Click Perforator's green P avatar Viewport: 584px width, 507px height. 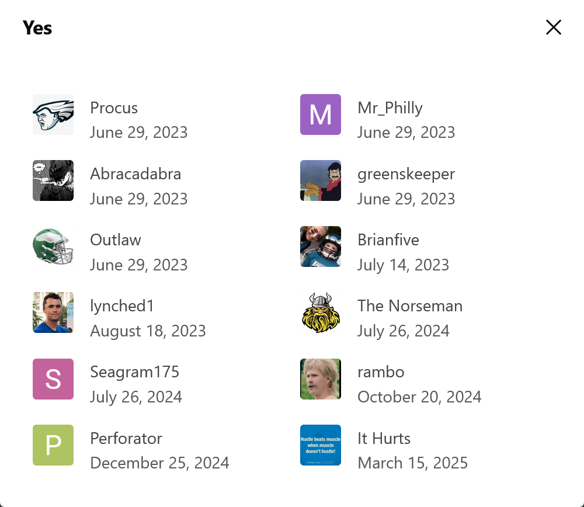tap(53, 445)
